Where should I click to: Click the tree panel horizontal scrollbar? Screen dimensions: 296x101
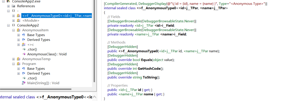(36, 89)
